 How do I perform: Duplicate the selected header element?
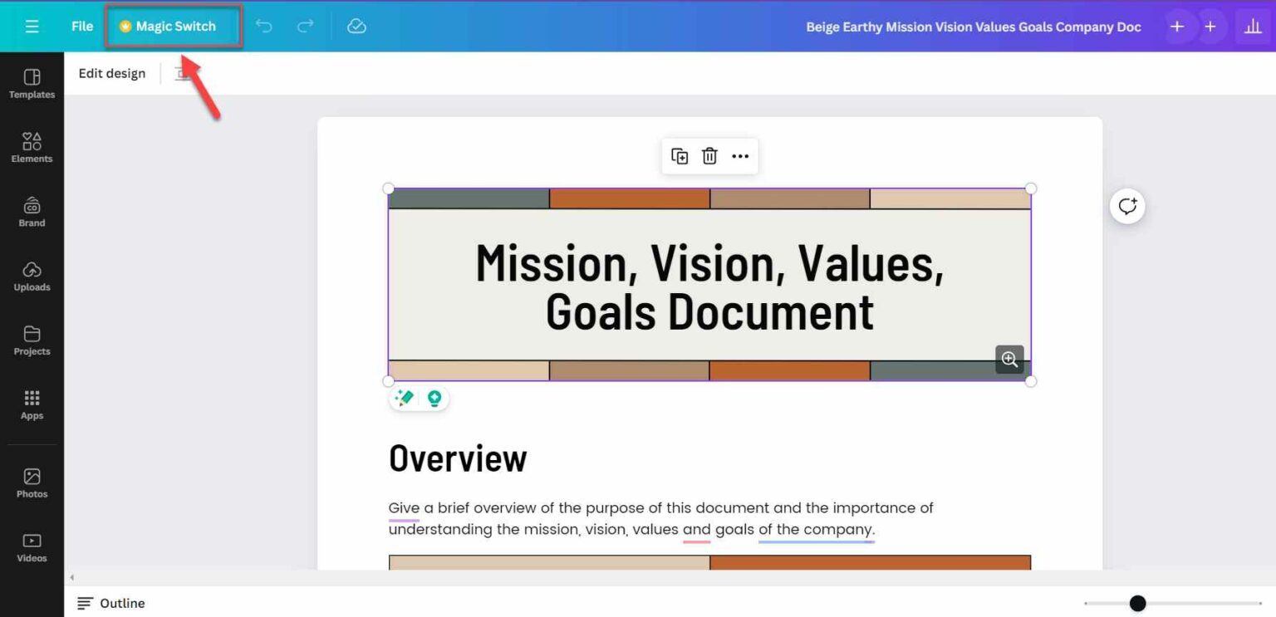[x=680, y=156]
